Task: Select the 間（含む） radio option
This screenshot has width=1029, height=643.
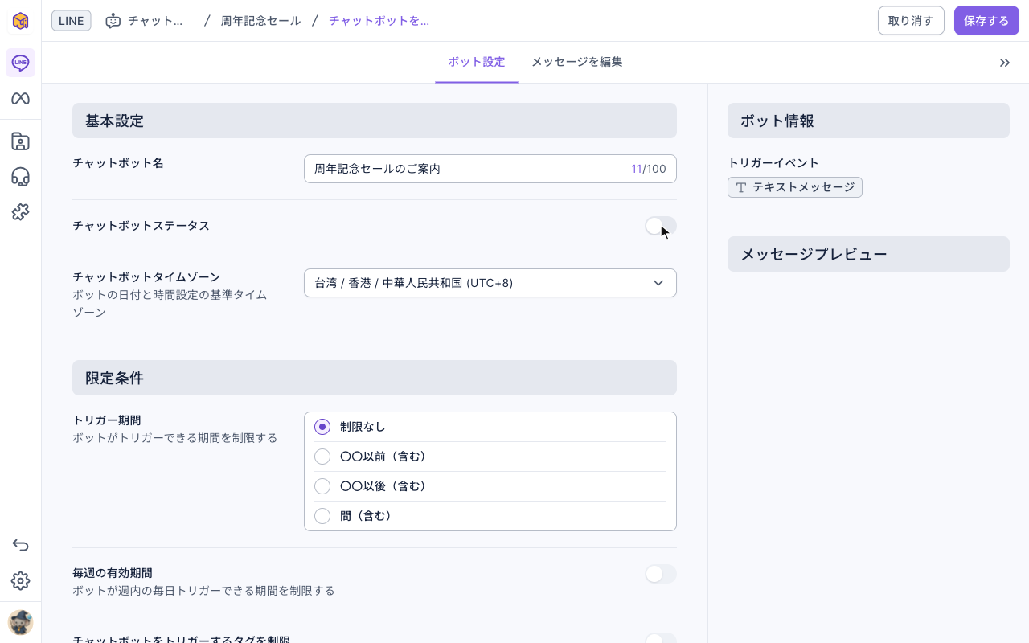Action: click(x=322, y=516)
